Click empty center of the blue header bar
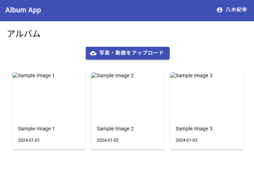254x180 pixels. [128, 10]
